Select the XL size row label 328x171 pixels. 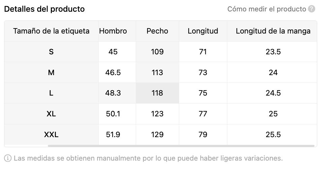point(51,114)
